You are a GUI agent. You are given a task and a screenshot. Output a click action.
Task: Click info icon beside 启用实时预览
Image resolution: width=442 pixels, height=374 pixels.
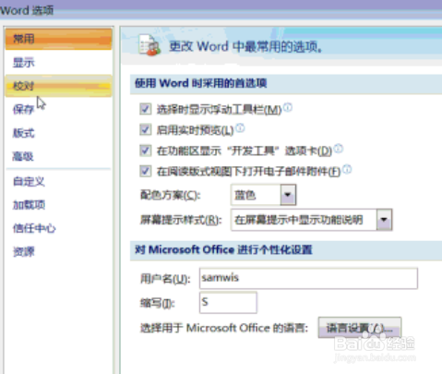click(240, 127)
